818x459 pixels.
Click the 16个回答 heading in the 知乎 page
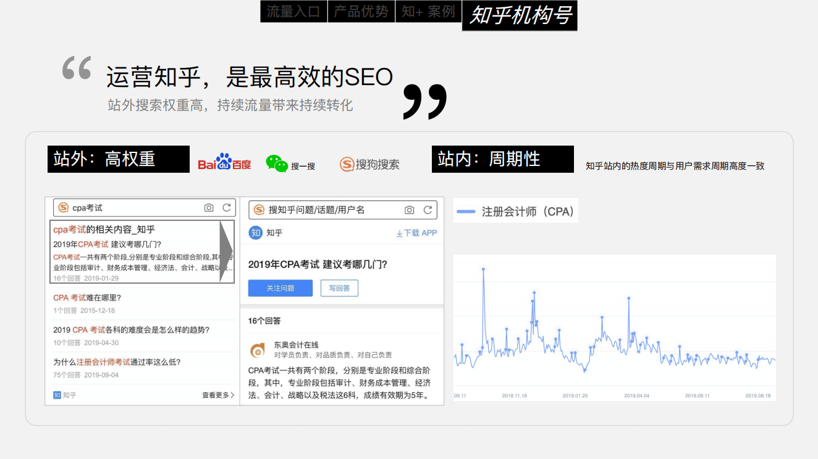pos(264,321)
